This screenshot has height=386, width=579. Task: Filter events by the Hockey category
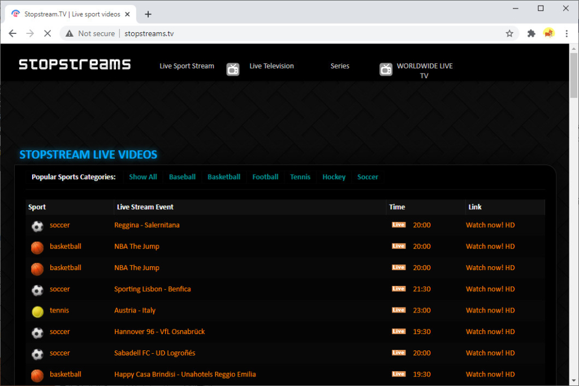click(x=334, y=177)
